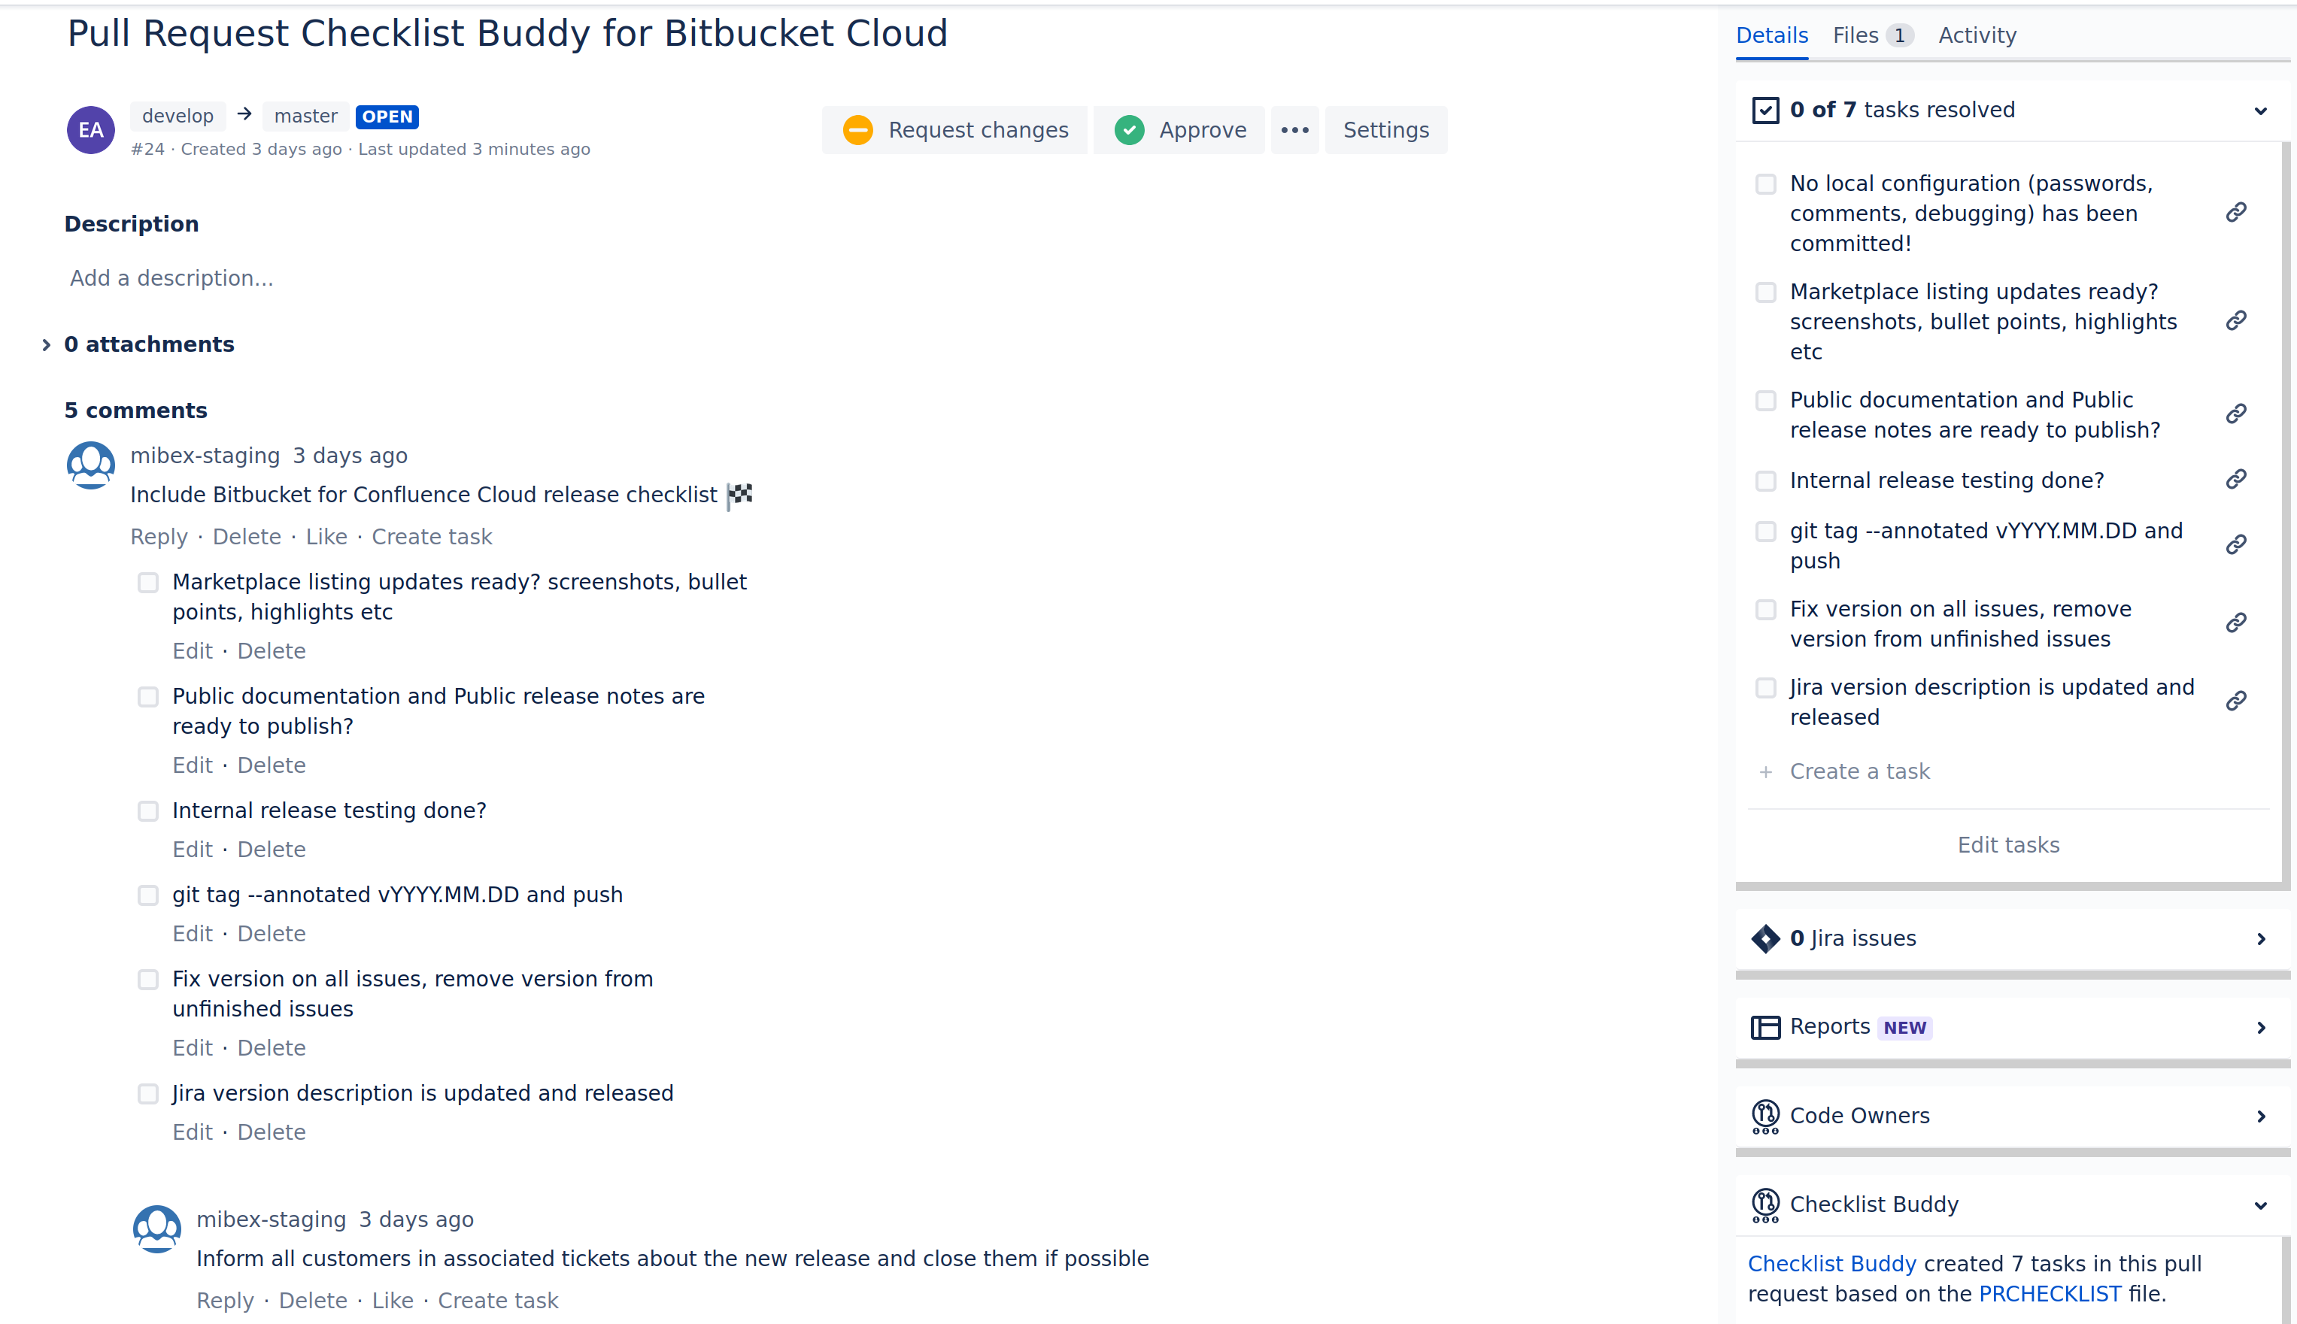Click the Jira issues diamond icon

1764,938
